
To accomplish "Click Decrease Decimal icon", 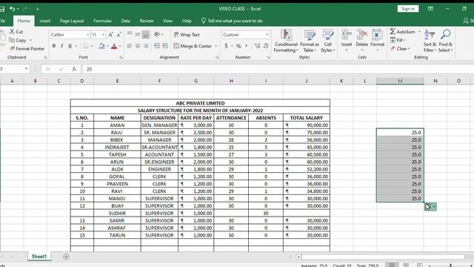I will 266,46.
